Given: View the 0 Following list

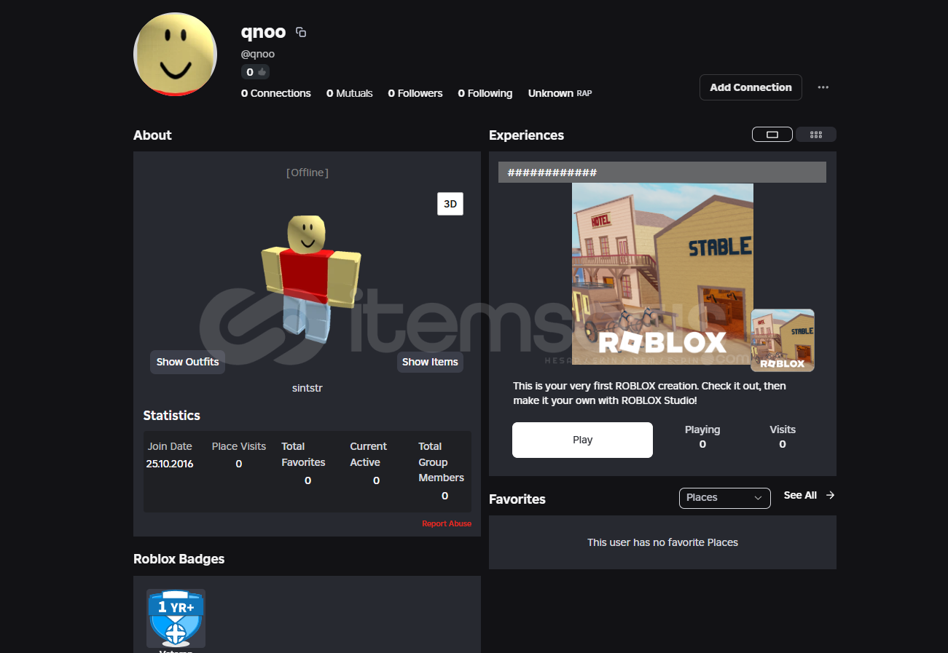Looking at the screenshot, I should (x=485, y=93).
